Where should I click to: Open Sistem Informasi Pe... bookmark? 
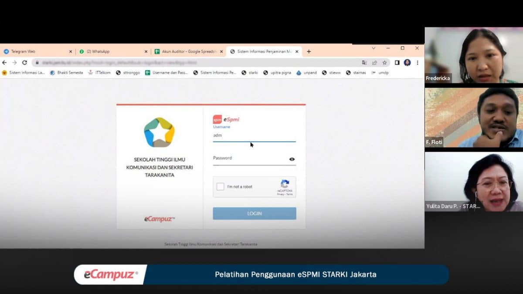[x=215, y=73]
